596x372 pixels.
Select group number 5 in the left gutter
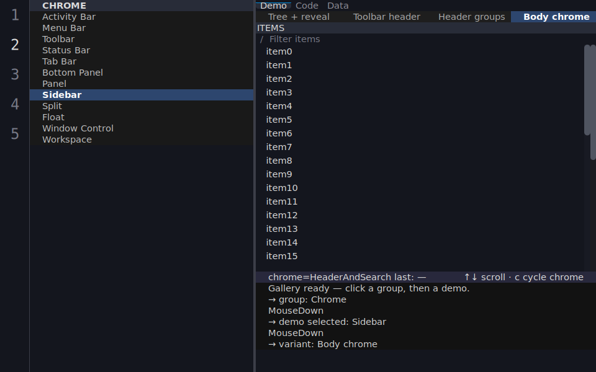[15, 134]
